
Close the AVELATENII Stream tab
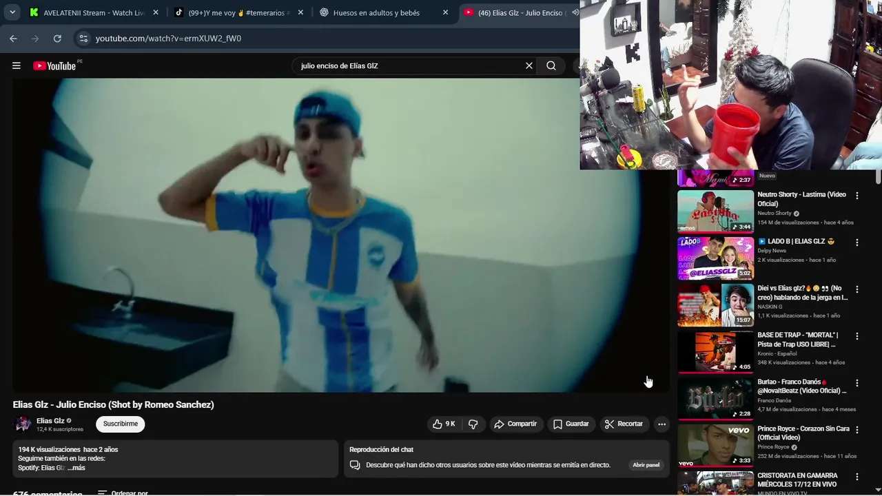point(156,12)
